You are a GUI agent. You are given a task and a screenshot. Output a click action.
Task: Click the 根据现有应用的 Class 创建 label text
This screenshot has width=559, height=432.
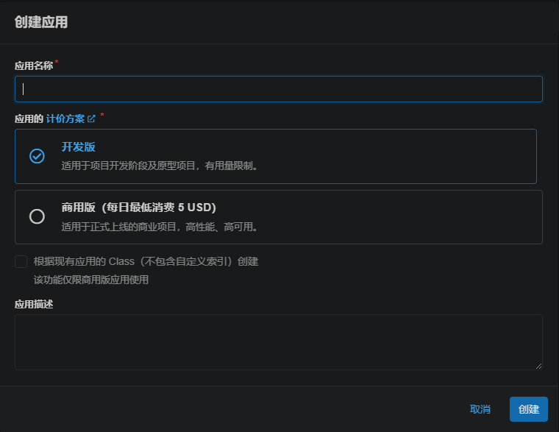point(146,261)
